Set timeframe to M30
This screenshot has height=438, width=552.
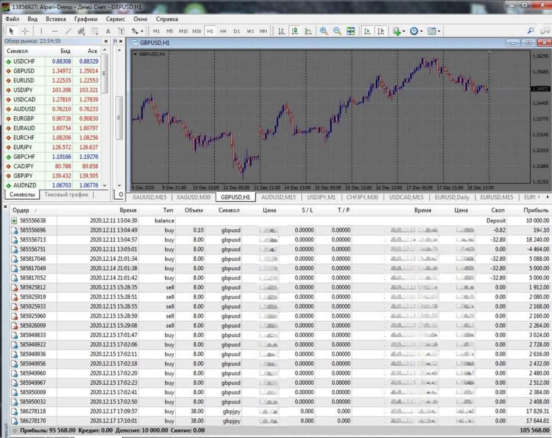pyautogui.click(x=196, y=31)
